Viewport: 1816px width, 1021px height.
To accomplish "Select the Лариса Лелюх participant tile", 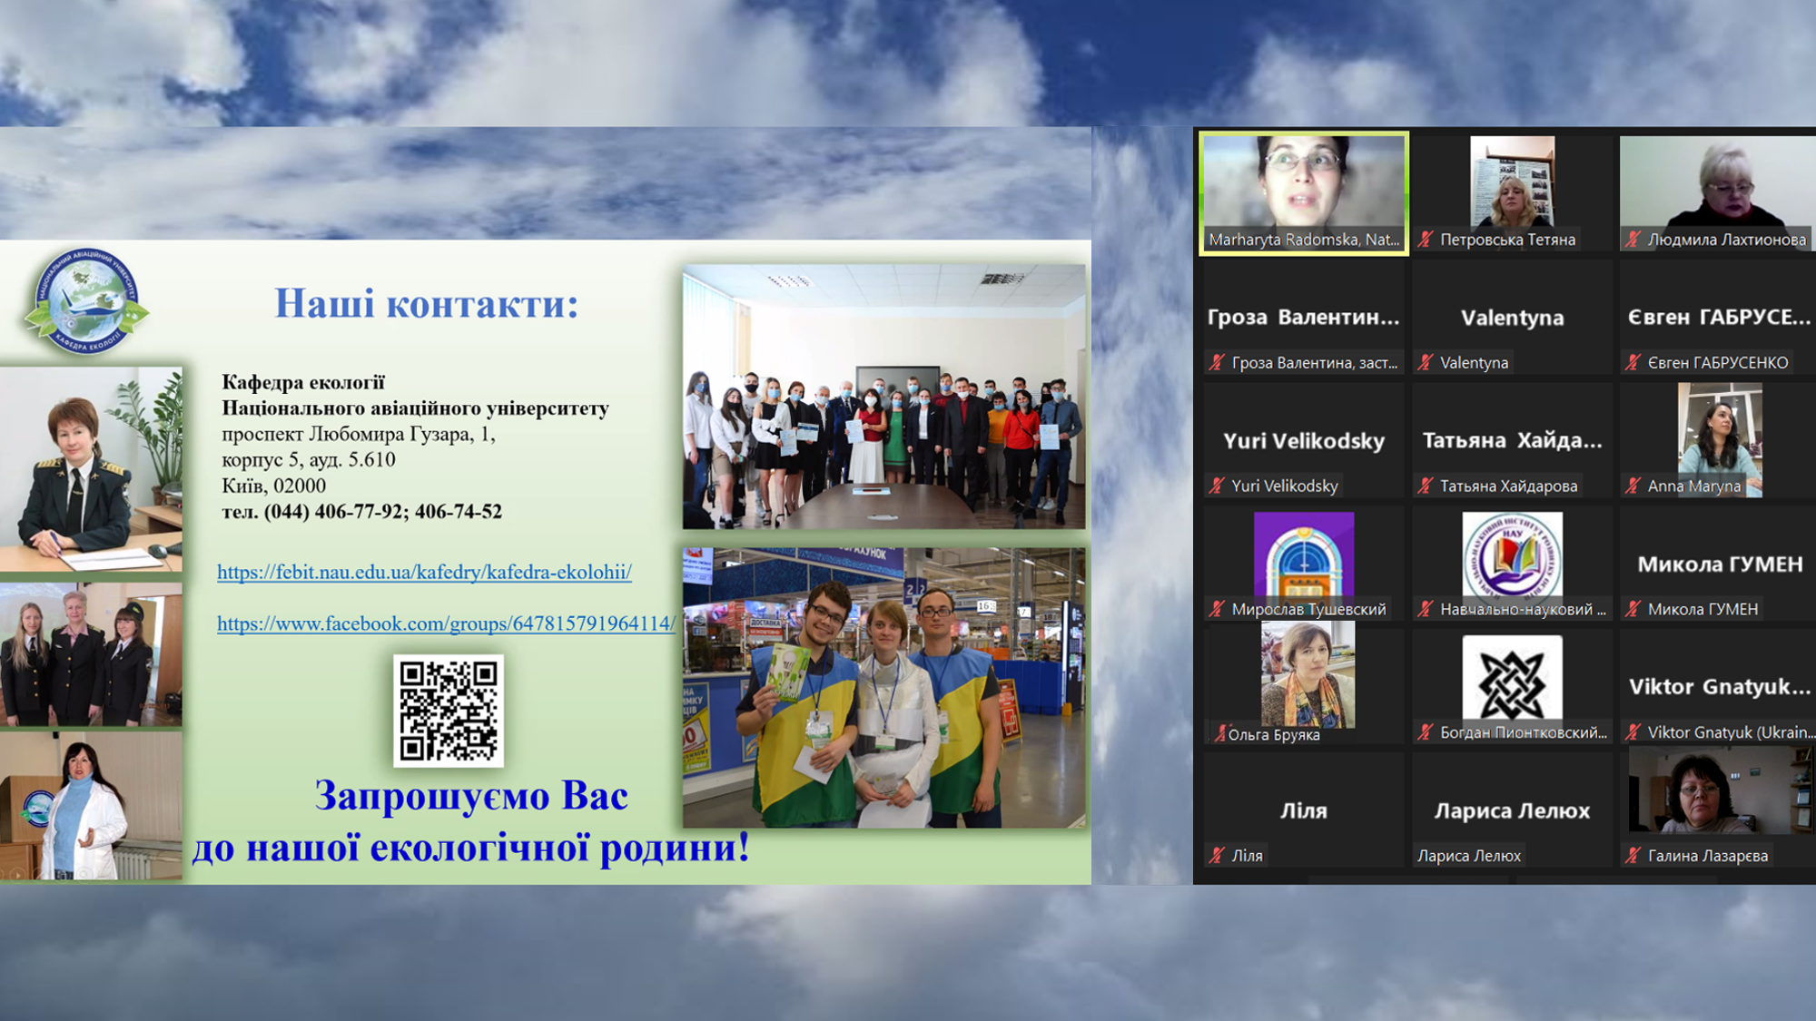I will [x=1512, y=810].
